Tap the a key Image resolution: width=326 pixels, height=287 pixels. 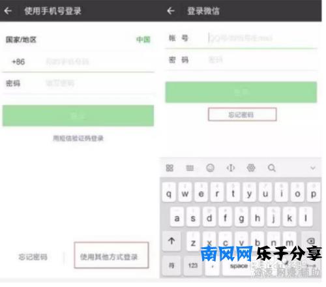pos(177,217)
